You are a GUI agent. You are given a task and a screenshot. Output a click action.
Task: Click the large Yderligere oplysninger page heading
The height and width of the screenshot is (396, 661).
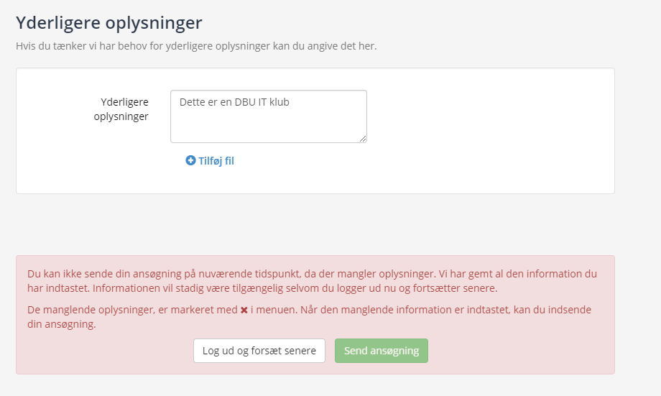click(x=109, y=23)
